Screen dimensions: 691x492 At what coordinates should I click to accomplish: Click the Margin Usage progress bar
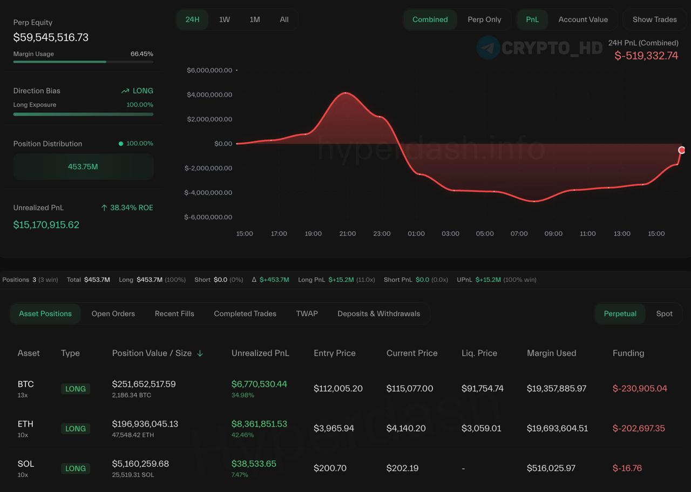83,62
